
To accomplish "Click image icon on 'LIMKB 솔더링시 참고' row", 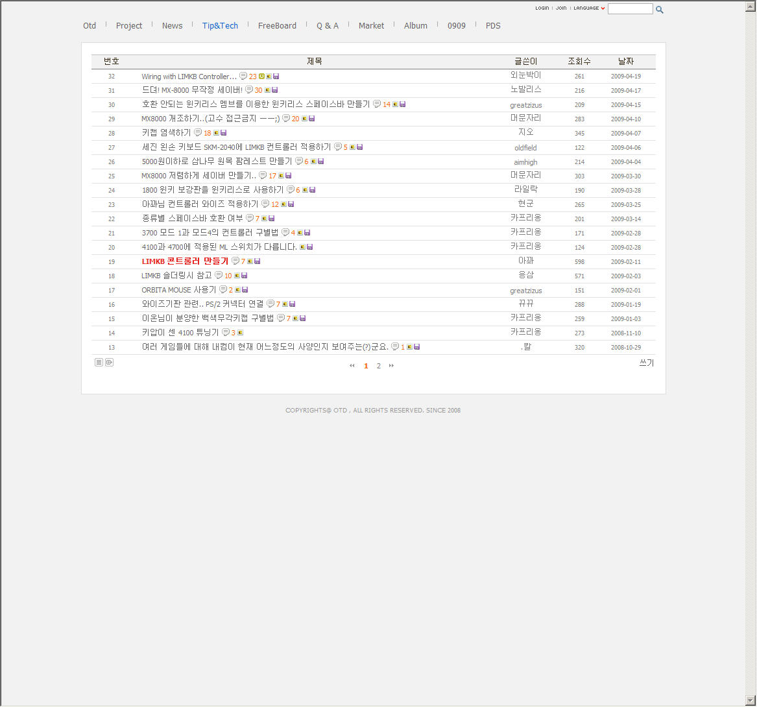I will tap(237, 276).
